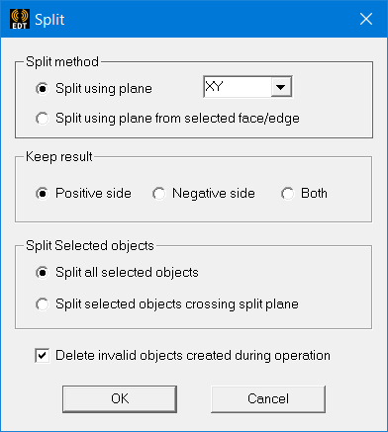
Task: Click the 'Both' option label text
Action: 314,194
